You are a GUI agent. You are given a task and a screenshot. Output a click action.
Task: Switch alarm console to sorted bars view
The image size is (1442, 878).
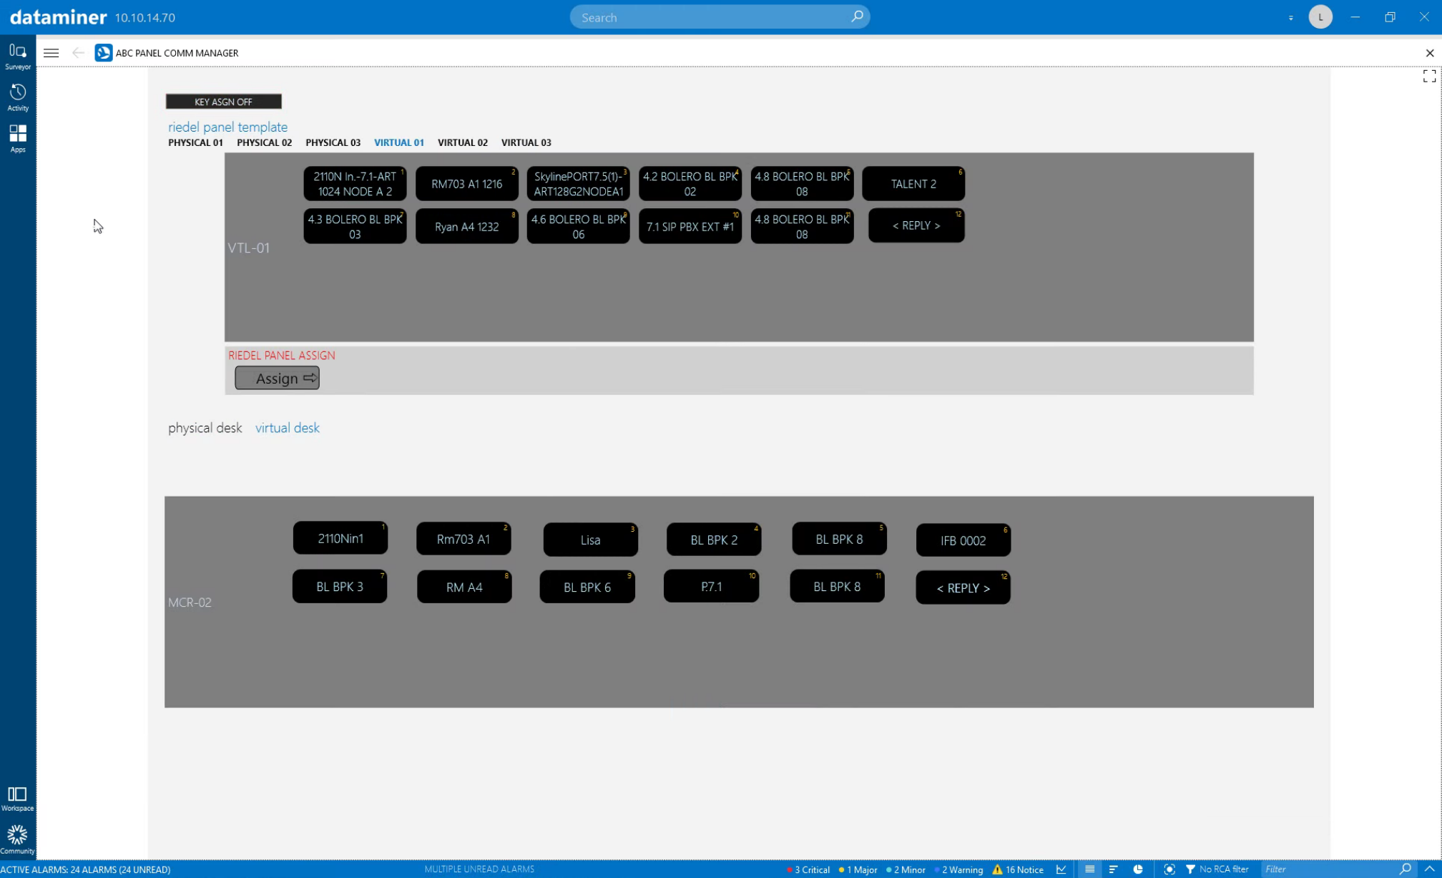(x=1114, y=869)
